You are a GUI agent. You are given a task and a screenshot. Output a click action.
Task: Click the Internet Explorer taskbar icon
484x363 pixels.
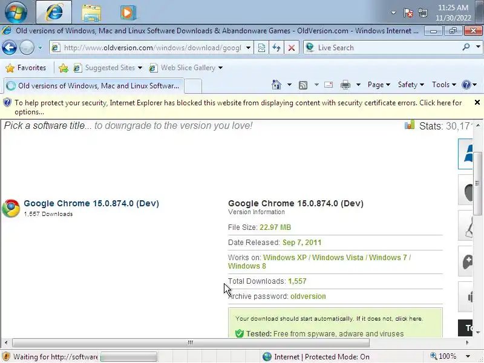click(54, 12)
